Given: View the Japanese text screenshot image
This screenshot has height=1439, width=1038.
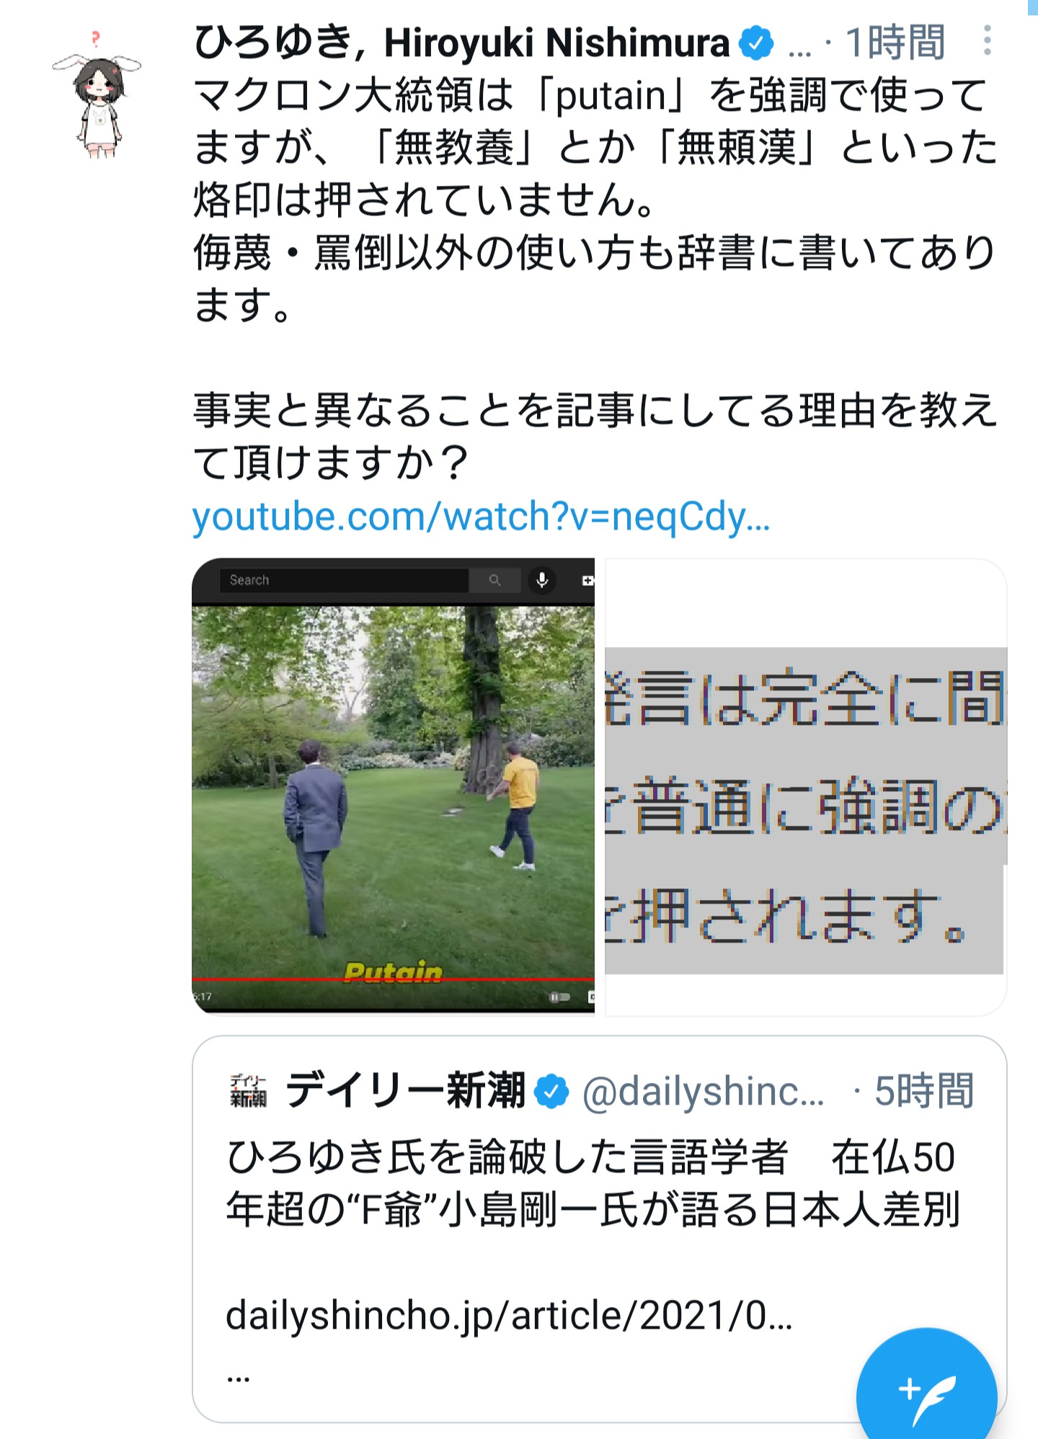Looking at the screenshot, I should (x=805, y=787).
